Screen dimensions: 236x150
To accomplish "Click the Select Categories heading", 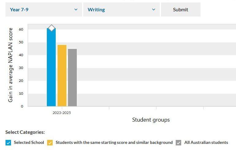I will tap(25, 132).
